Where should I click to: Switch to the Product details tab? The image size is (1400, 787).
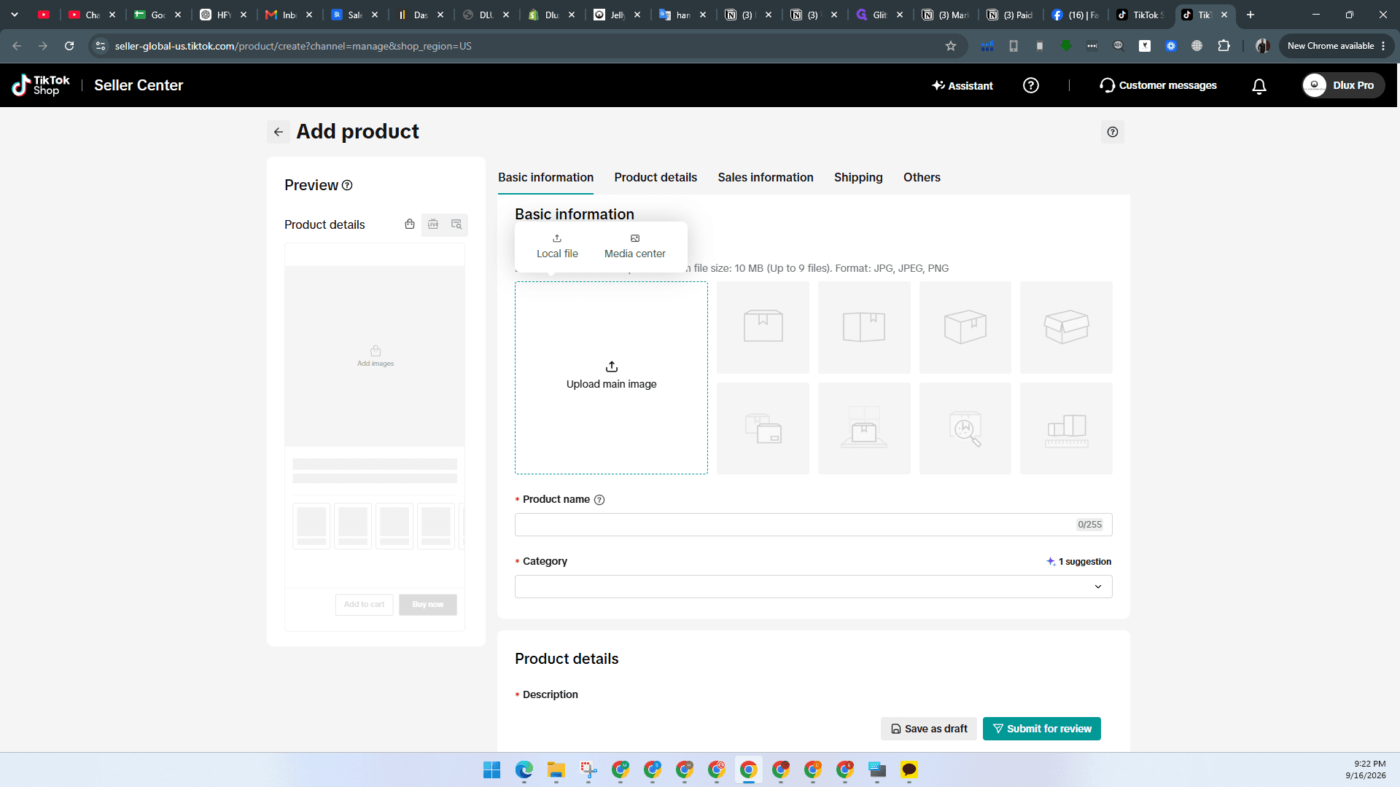(655, 177)
